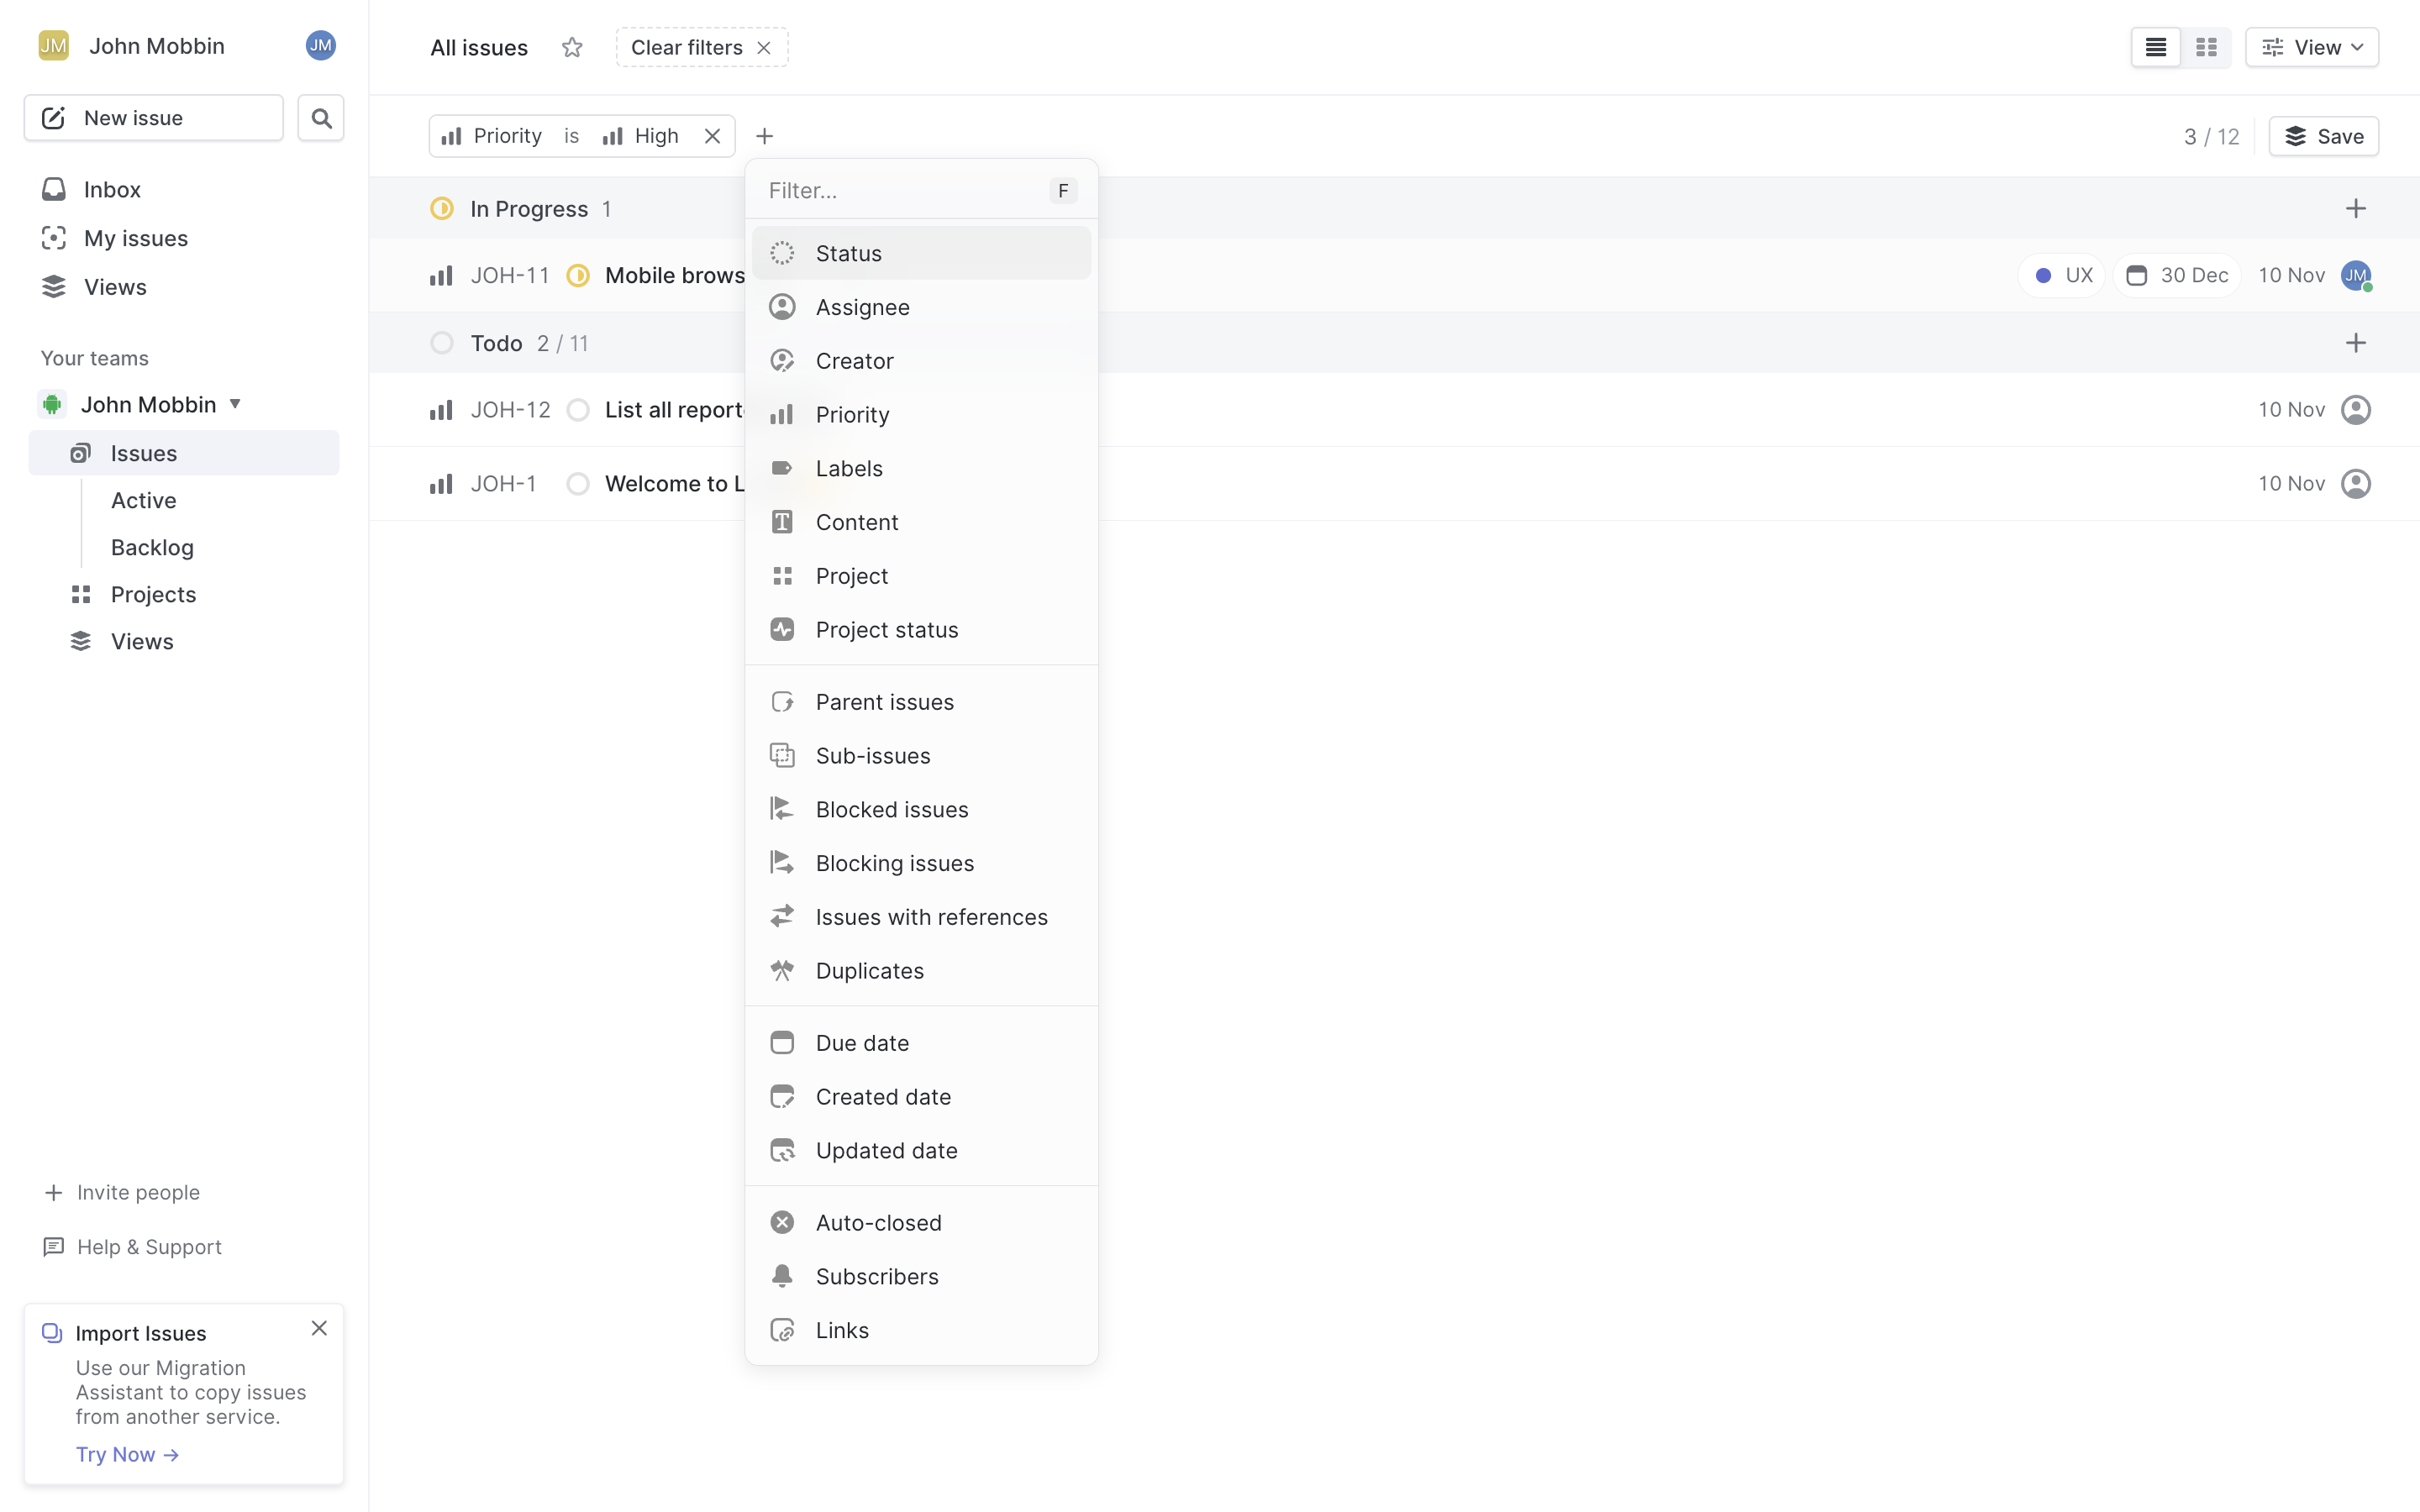Select Blocking issues filter
This screenshot has height=1512, width=2420.
point(921,864)
